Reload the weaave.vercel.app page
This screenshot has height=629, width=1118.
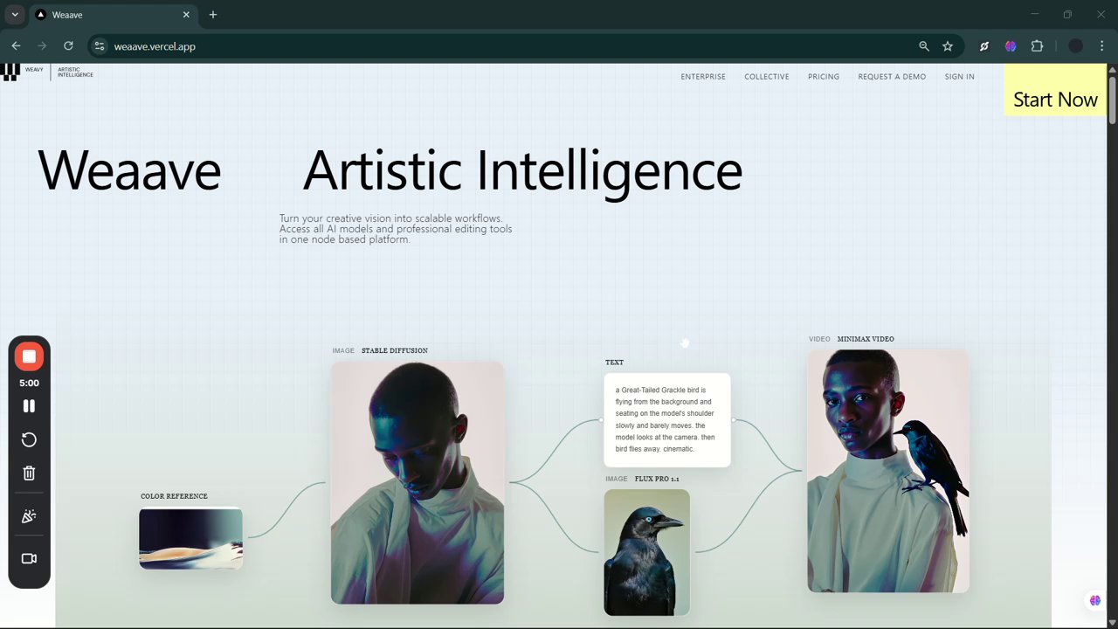(x=68, y=46)
